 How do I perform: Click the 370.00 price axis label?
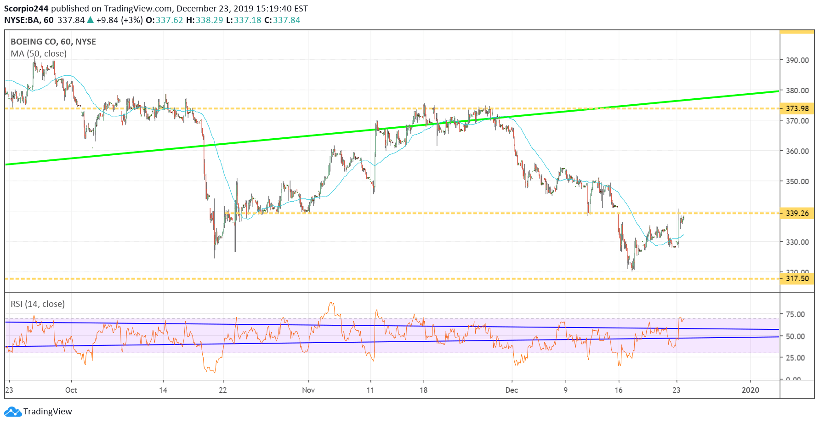pyautogui.click(x=797, y=121)
